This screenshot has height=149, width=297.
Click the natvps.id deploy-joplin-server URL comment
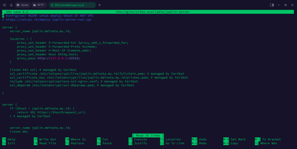point(47,20)
